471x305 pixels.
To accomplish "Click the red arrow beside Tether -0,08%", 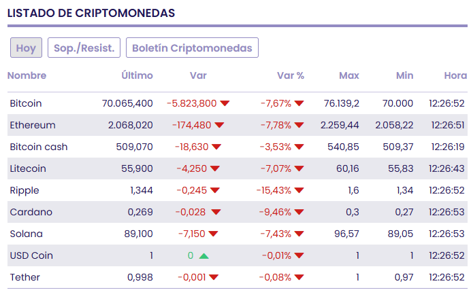I will 299,278.
